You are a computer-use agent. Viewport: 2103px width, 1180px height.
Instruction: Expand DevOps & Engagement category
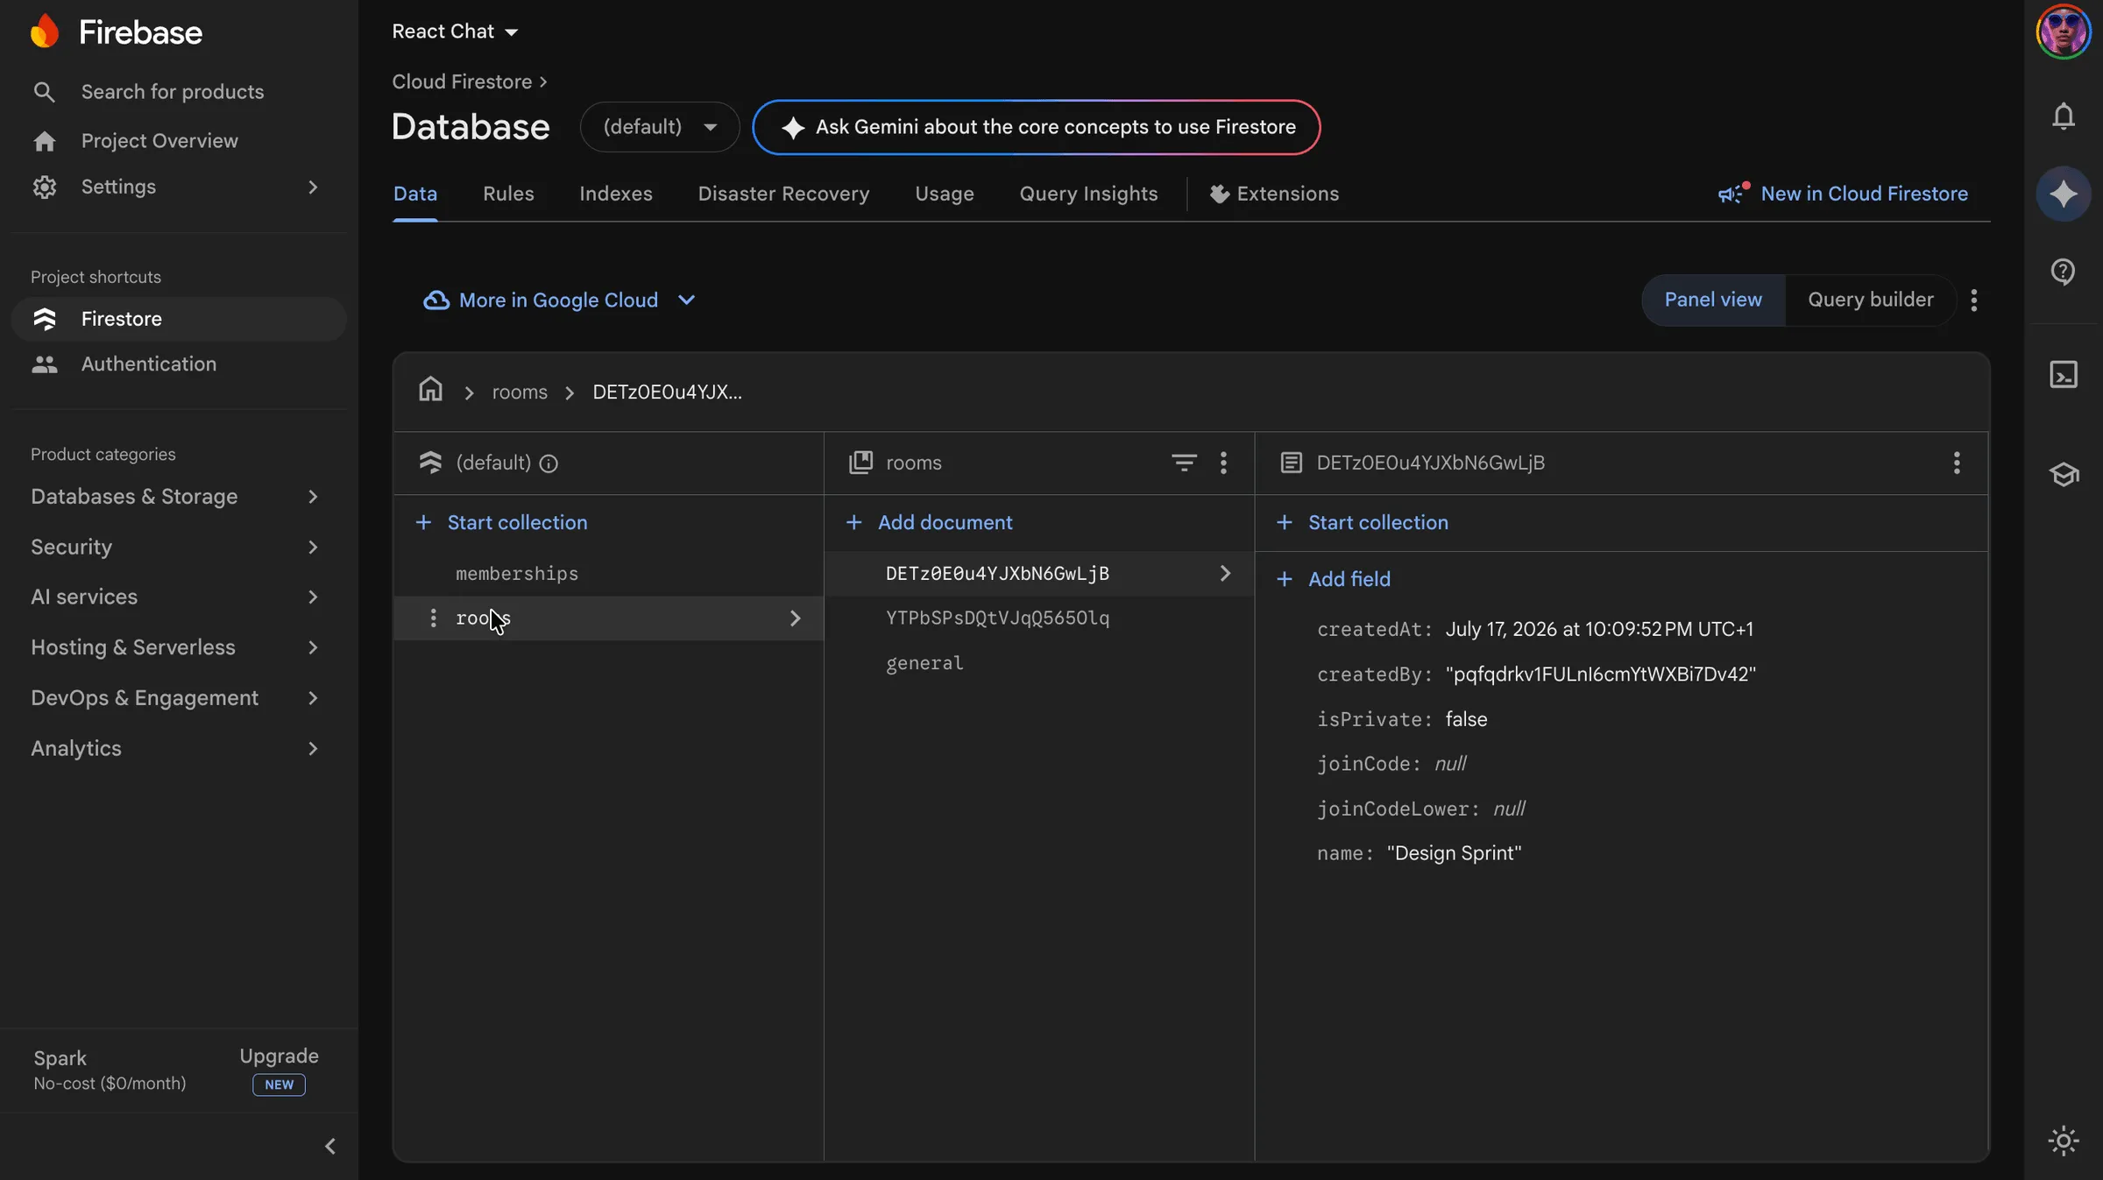(175, 698)
